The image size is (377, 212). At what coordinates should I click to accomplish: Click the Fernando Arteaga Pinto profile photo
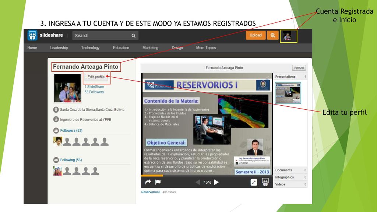click(x=67, y=88)
